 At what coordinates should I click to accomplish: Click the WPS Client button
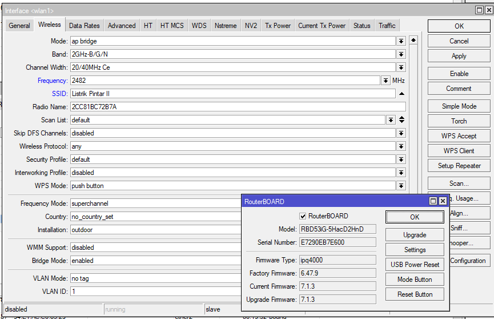click(x=459, y=150)
